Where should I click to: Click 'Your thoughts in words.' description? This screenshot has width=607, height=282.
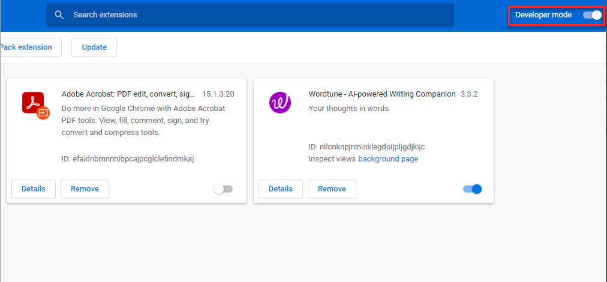(350, 109)
